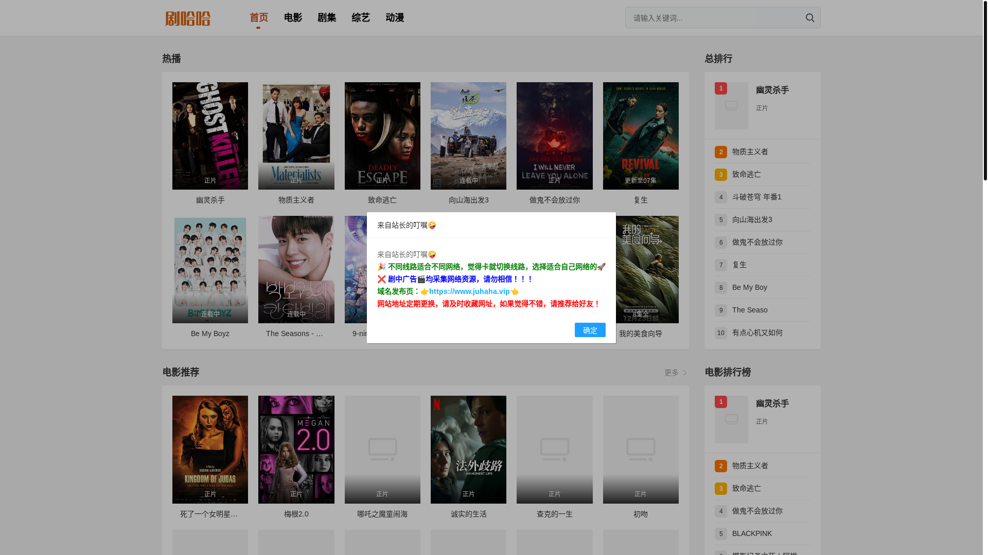Click rank 1 thumbnail in 电影排行榜
988x555 pixels.
731,419
